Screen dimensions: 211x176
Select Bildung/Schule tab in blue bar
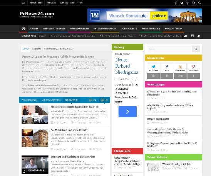coord(71,100)
